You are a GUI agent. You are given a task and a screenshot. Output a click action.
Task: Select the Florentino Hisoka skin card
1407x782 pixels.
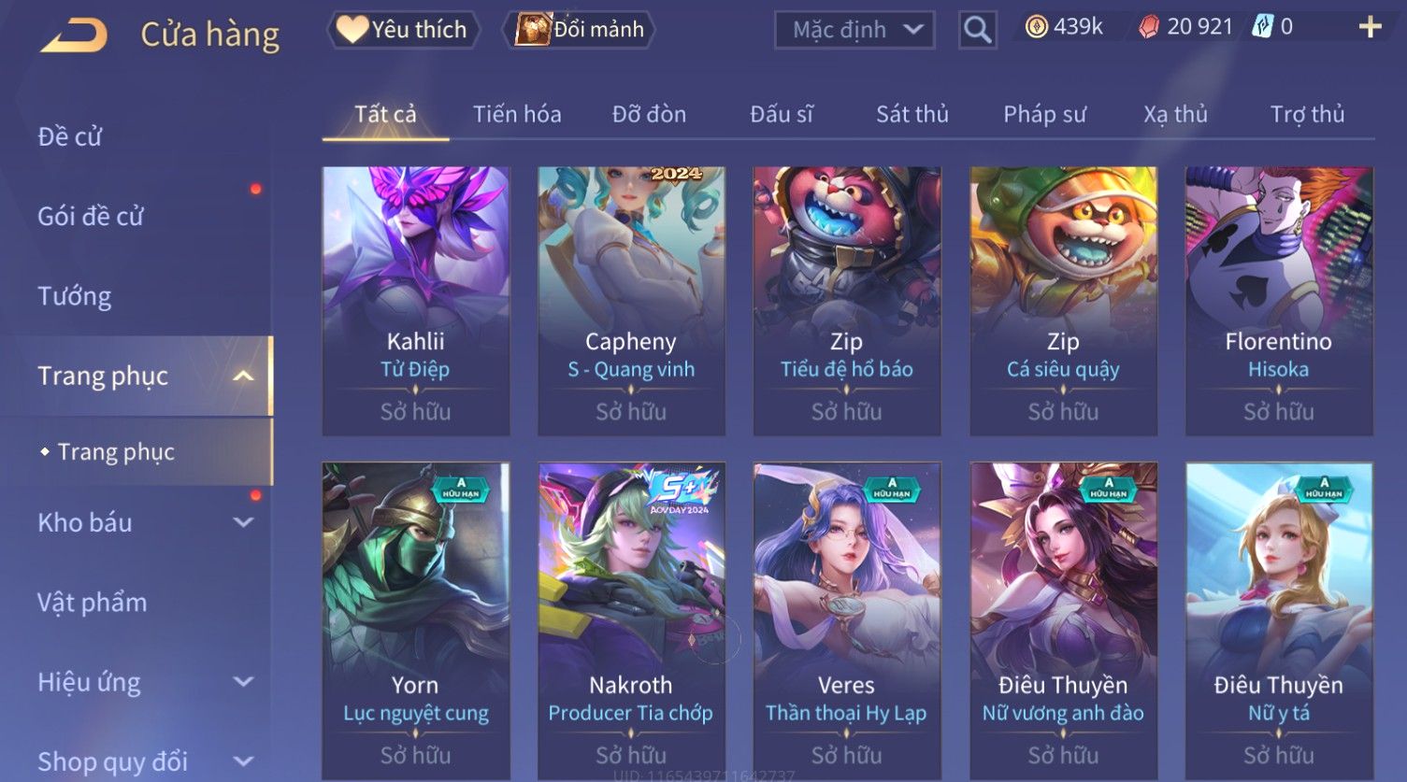1279,301
